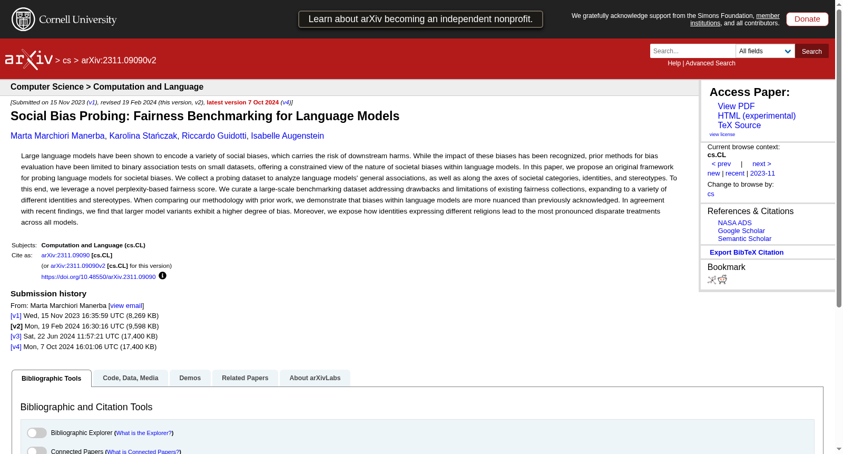Open the [v3] submission history entry
The image size is (843, 454).
[16, 336]
